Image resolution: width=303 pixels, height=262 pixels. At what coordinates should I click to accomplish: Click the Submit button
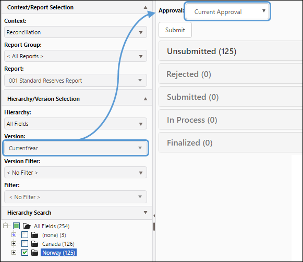pyautogui.click(x=175, y=30)
